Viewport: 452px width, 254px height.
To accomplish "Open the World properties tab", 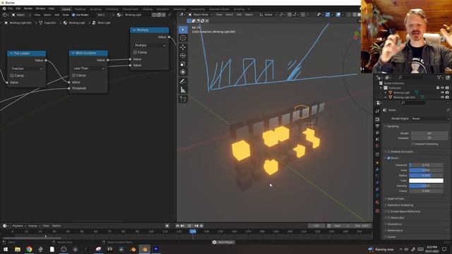I will [x=377, y=146].
